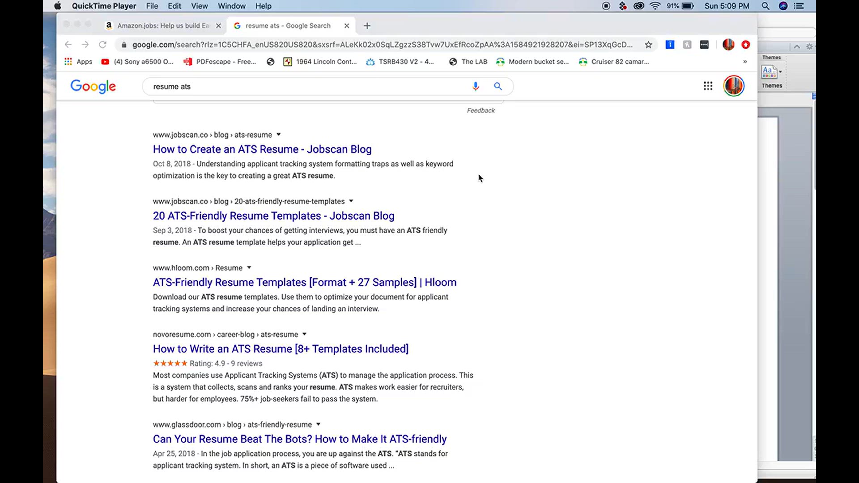This screenshot has height=483, width=859.
Task: Click the Google search magnifier button
Action: click(498, 86)
